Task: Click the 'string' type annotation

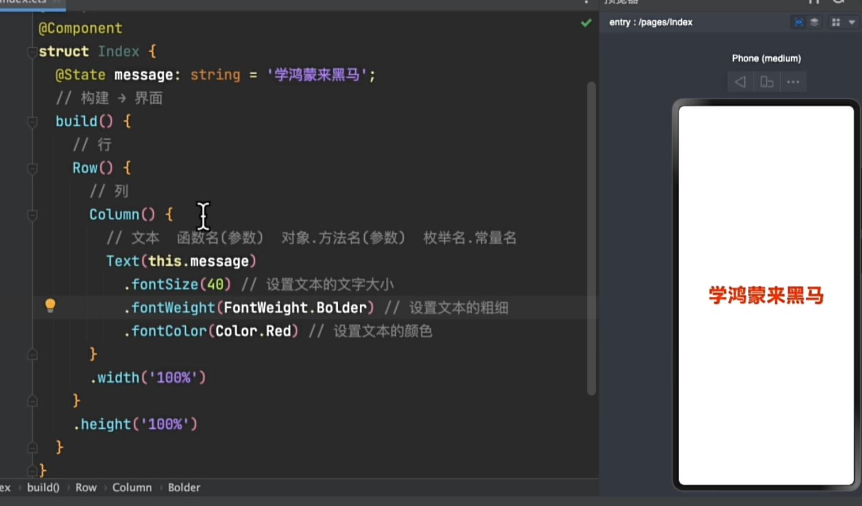Action: tap(215, 75)
